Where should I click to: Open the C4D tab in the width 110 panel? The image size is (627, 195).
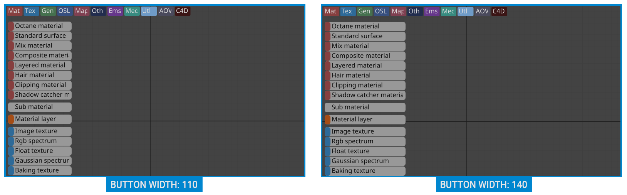pyautogui.click(x=182, y=11)
